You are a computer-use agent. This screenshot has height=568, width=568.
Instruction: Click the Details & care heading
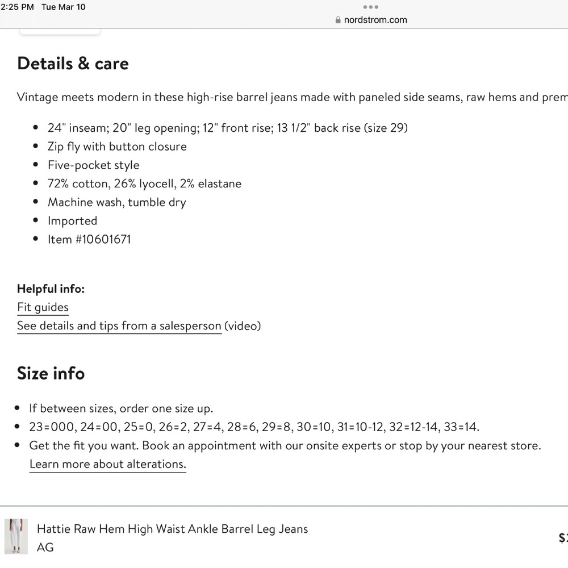pos(73,63)
